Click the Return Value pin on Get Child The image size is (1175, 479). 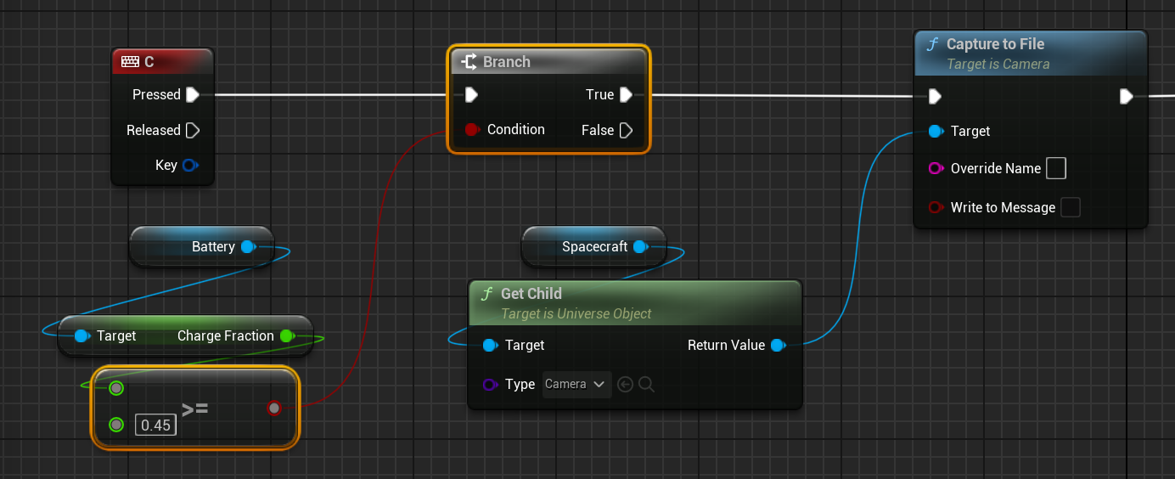coord(777,345)
